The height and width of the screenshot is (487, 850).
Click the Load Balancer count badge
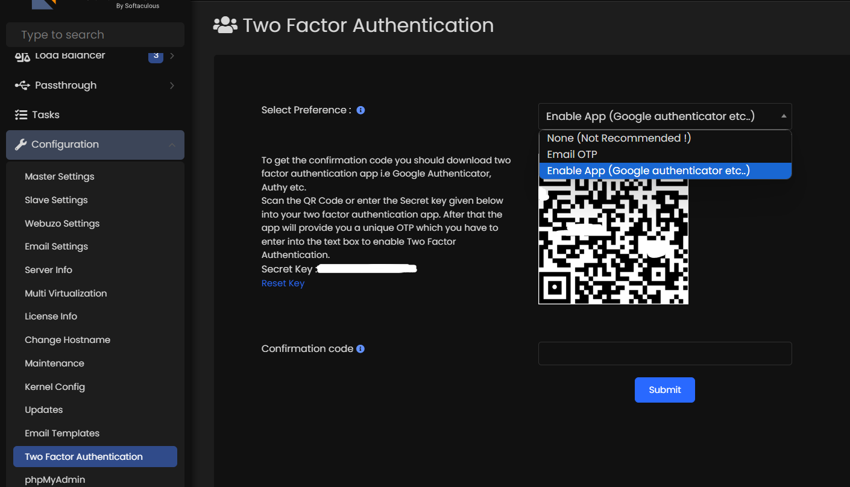pyautogui.click(x=156, y=55)
